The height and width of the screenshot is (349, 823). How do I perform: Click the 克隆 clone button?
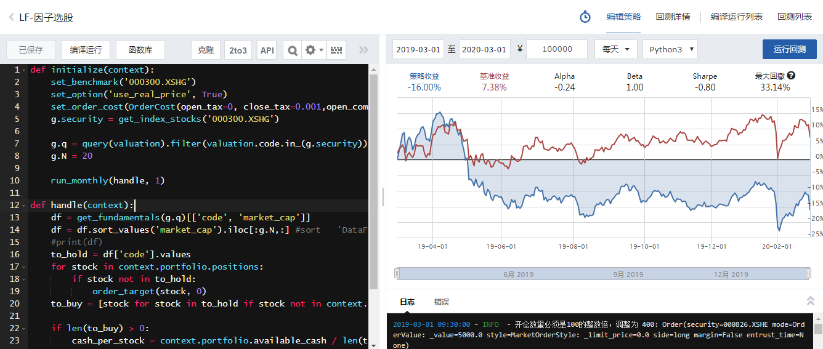[206, 50]
